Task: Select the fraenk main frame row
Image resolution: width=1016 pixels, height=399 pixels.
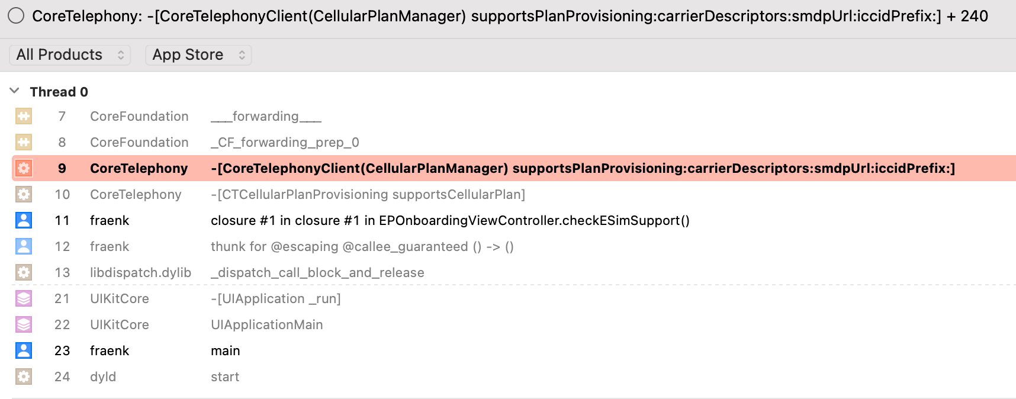Action: [x=514, y=350]
